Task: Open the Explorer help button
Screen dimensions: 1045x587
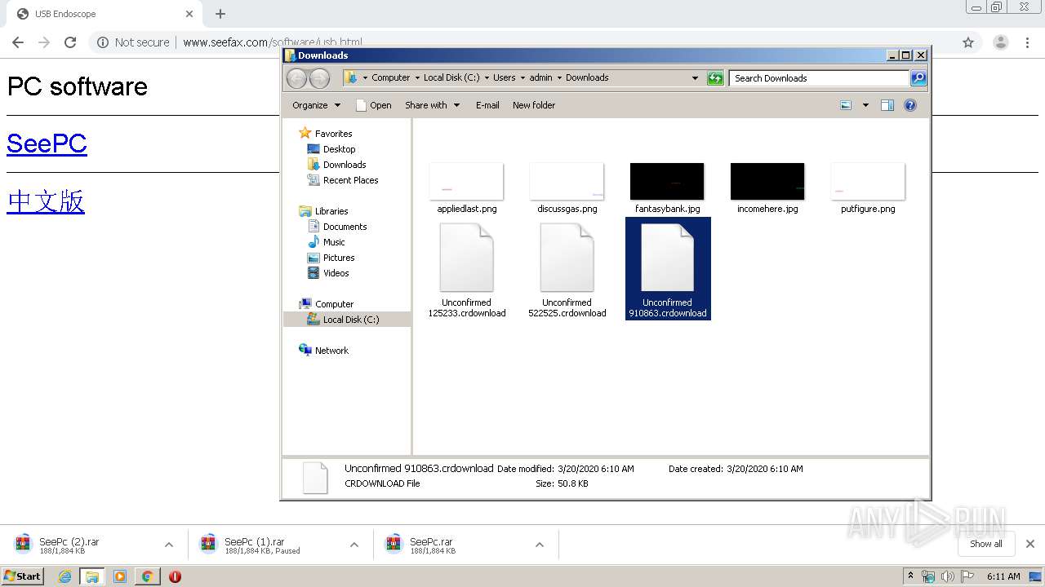Action: click(x=910, y=105)
